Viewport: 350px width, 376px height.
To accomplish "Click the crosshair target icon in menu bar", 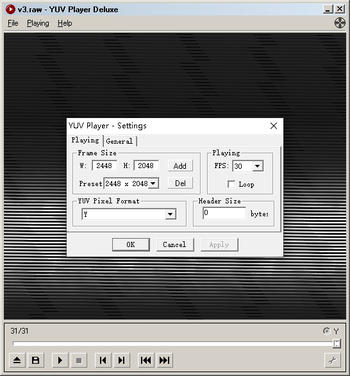I will point(340,23).
